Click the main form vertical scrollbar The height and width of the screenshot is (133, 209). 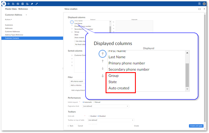[x=205, y=68]
